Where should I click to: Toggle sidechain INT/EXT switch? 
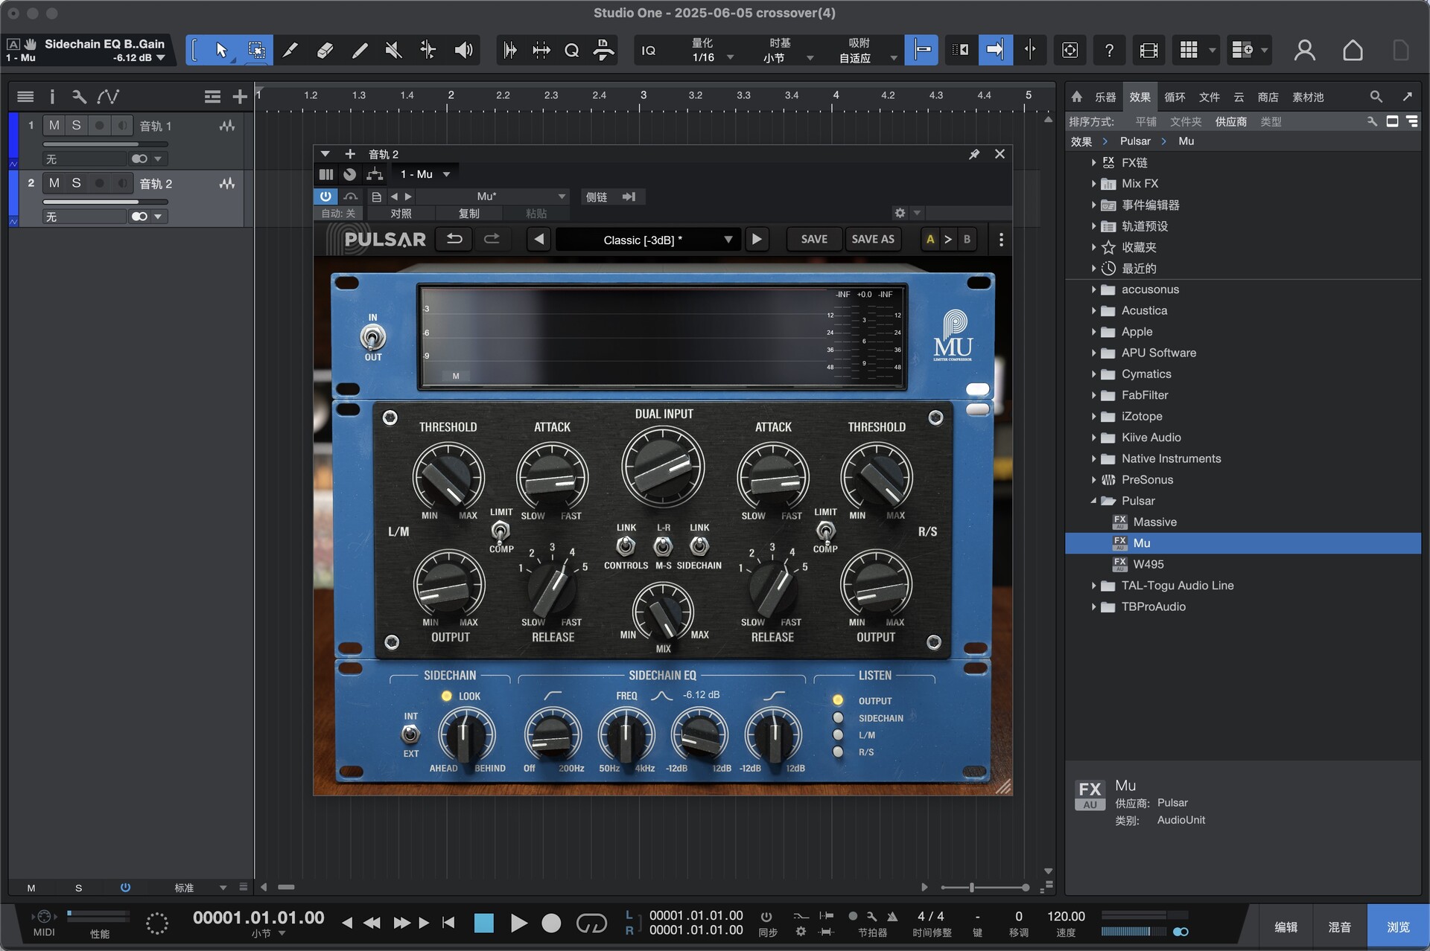pyautogui.click(x=410, y=734)
